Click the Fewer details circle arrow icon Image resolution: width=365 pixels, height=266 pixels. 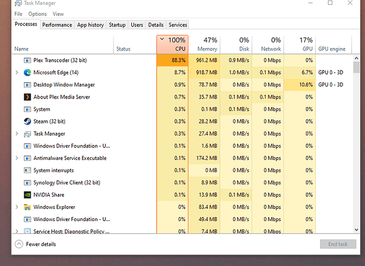(x=19, y=244)
